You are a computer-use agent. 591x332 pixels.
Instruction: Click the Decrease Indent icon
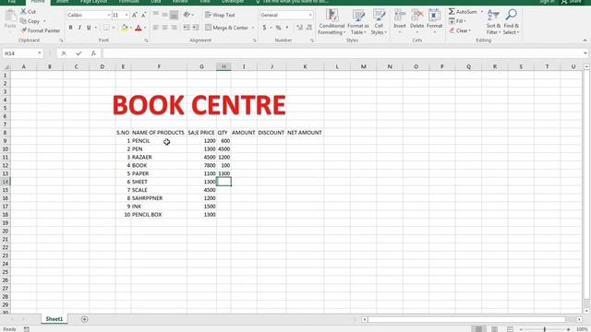click(x=187, y=28)
